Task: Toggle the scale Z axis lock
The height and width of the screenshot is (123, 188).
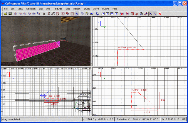Action: pos(116,14)
